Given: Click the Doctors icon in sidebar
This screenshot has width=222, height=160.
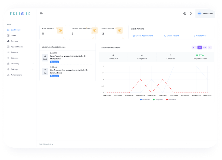Looking at the screenshot, I should (8, 41).
